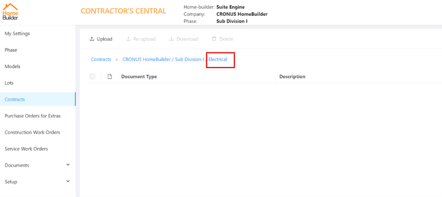Open CRONUS HomeBuilder / Sub Division I breadcrumb

163,59
